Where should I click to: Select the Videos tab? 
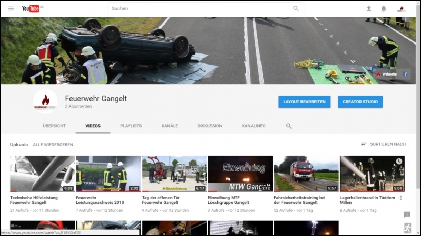tap(93, 126)
